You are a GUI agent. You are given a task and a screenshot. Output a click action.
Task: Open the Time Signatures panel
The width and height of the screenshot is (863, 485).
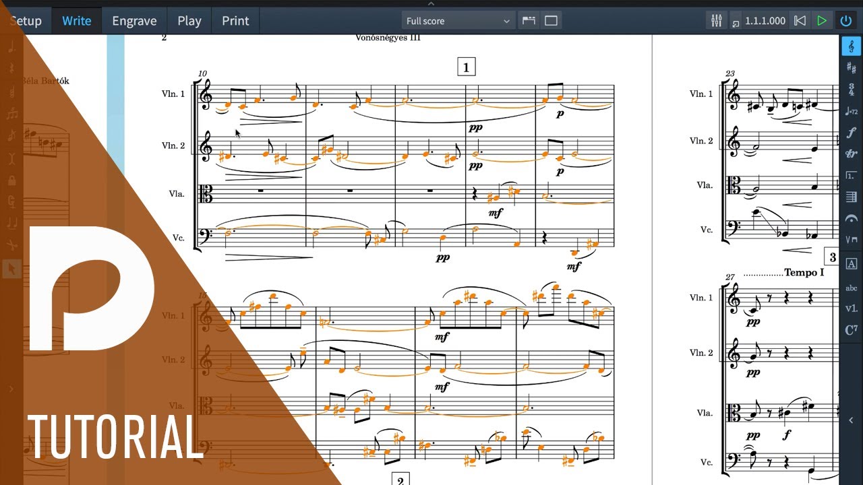pyautogui.click(x=851, y=90)
